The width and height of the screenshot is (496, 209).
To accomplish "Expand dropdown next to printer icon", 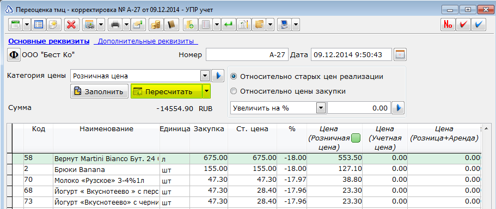I will point(126,24).
